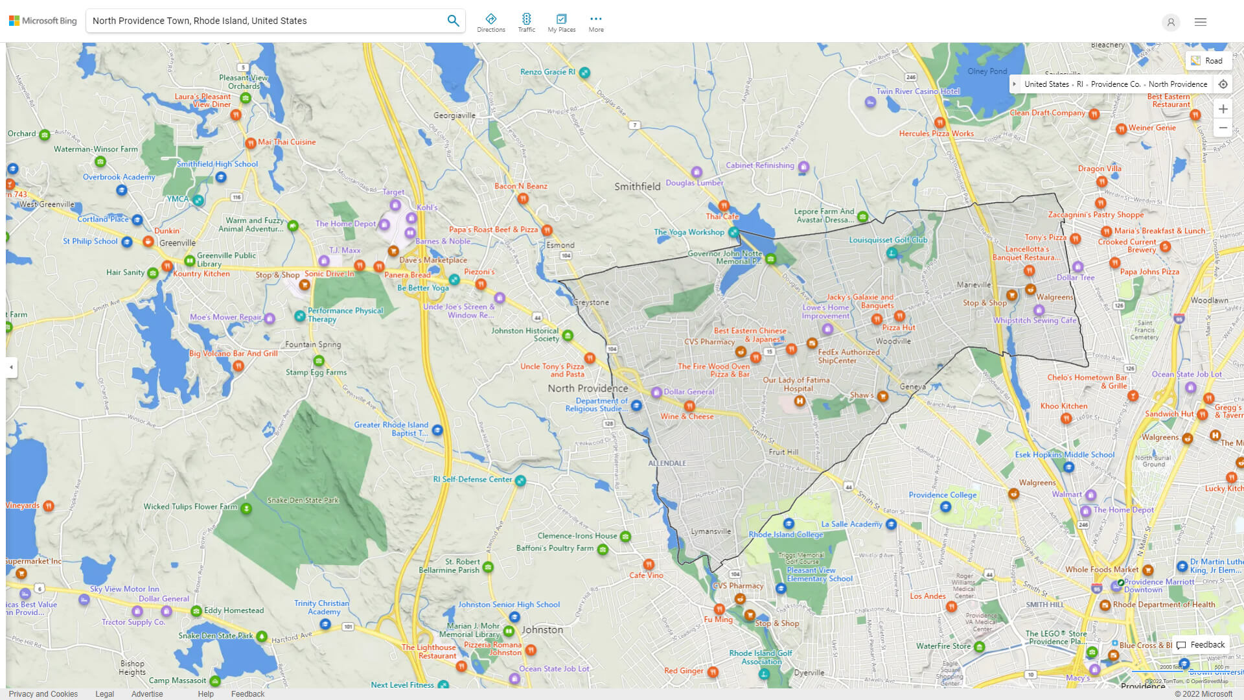Select Providence Co. in breadcrumb
Viewport: 1244px width, 700px height.
pyautogui.click(x=1115, y=84)
